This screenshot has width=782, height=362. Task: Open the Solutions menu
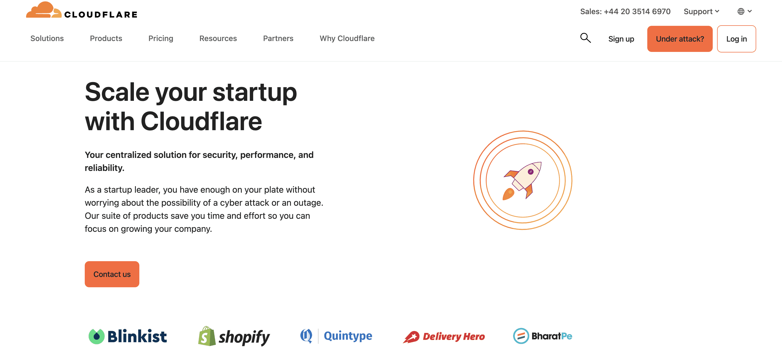coord(47,38)
